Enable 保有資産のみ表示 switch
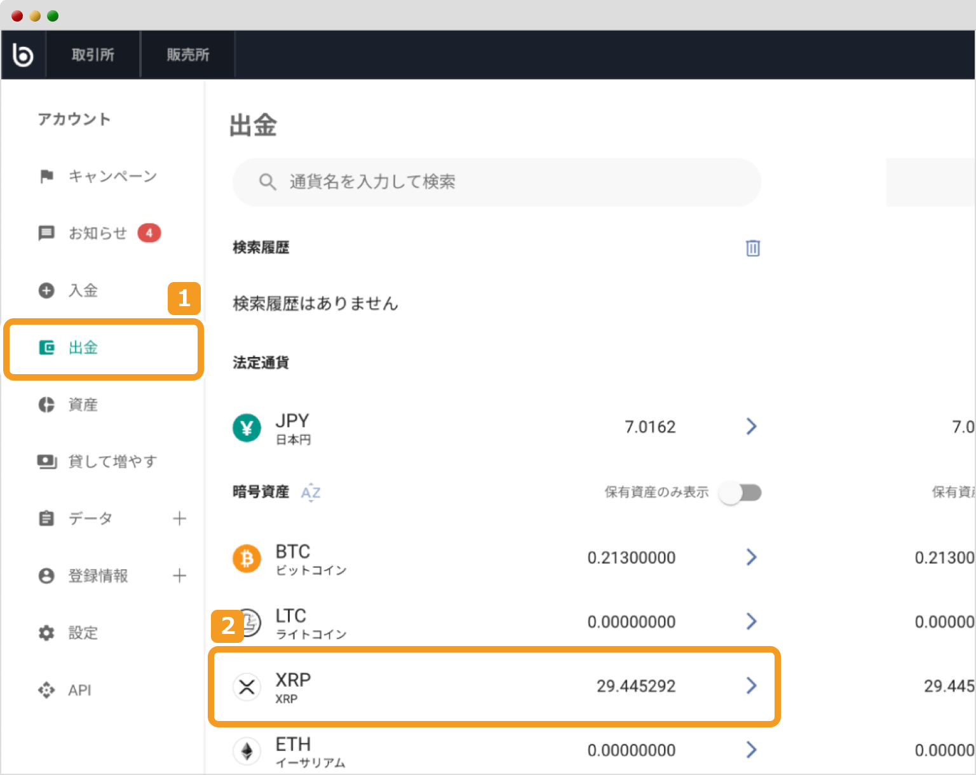 pos(741,492)
